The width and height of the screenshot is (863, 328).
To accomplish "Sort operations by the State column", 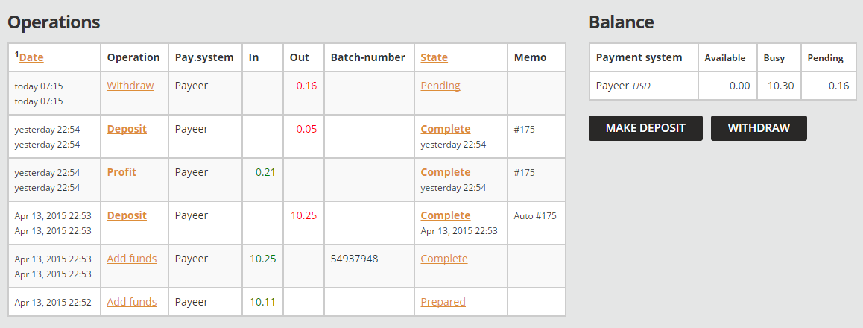I will point(434,57).
